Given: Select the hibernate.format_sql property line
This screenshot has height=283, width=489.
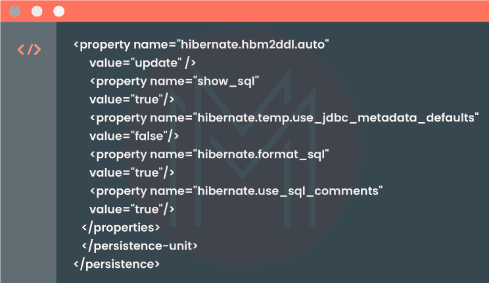Looking at the screenshot, I should tap(209, 154).
